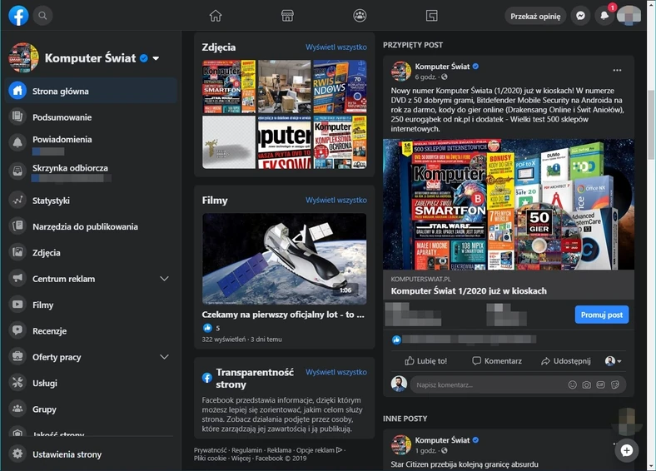
Task: Open video title Czekamy na pierwszy oficjalny lot
Action: pos(283,315)
